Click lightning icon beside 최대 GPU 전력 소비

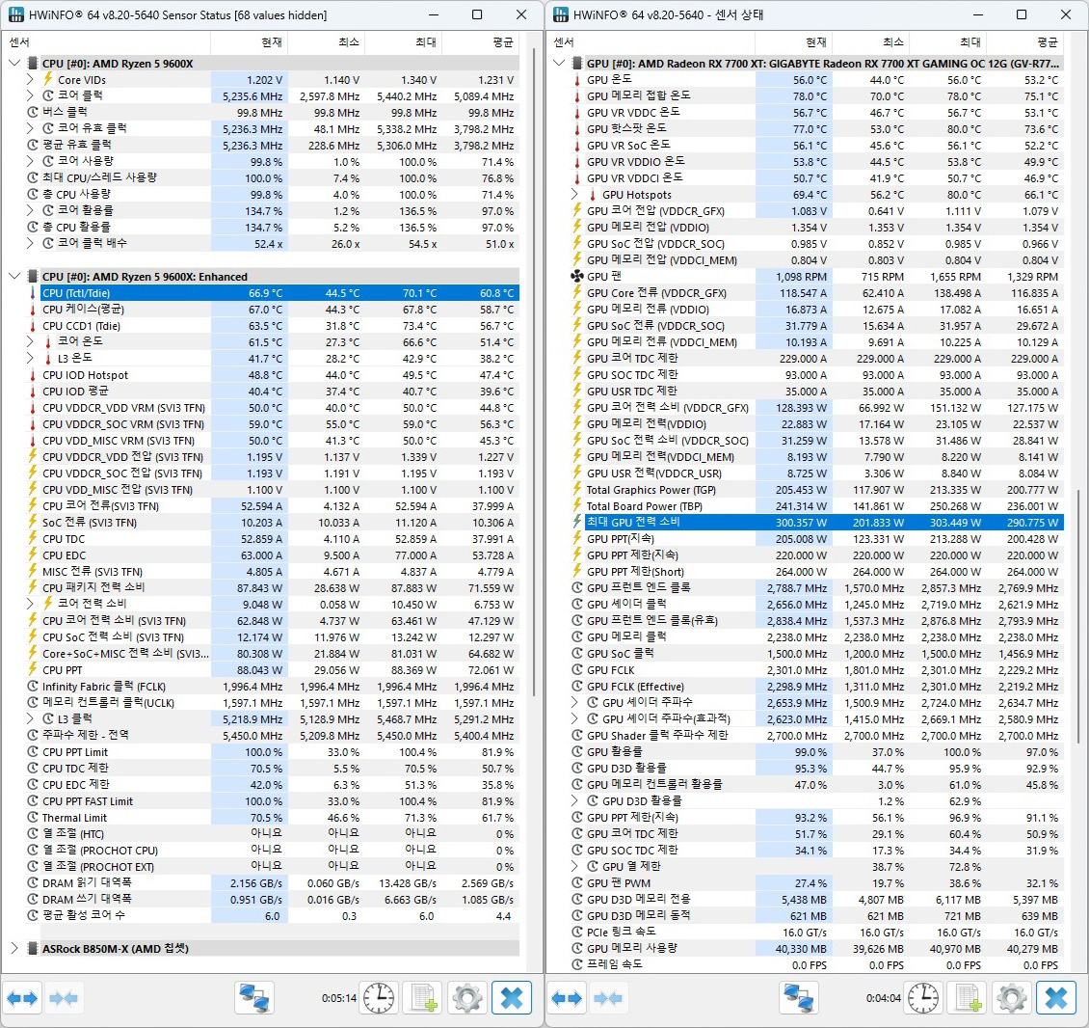click(x=576, y=522)
